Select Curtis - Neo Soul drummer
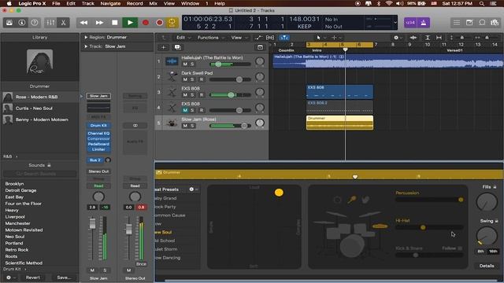Image resolution: width=504 pixels, height=283 pixels. tap(39, 108)
